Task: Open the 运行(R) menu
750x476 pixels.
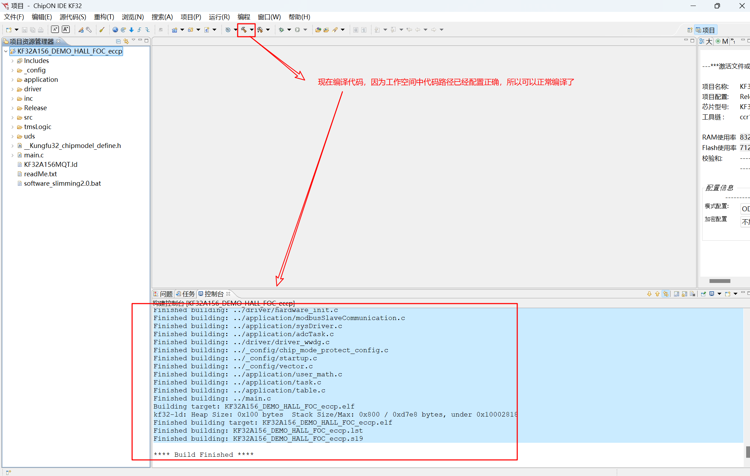Action: coord(219,17)
